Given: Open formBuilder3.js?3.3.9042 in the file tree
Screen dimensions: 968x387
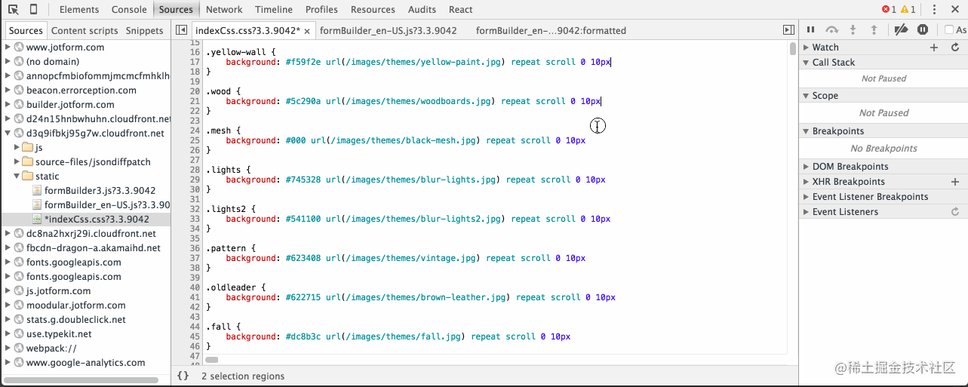Looking at the screenshot, I should 100,190.
